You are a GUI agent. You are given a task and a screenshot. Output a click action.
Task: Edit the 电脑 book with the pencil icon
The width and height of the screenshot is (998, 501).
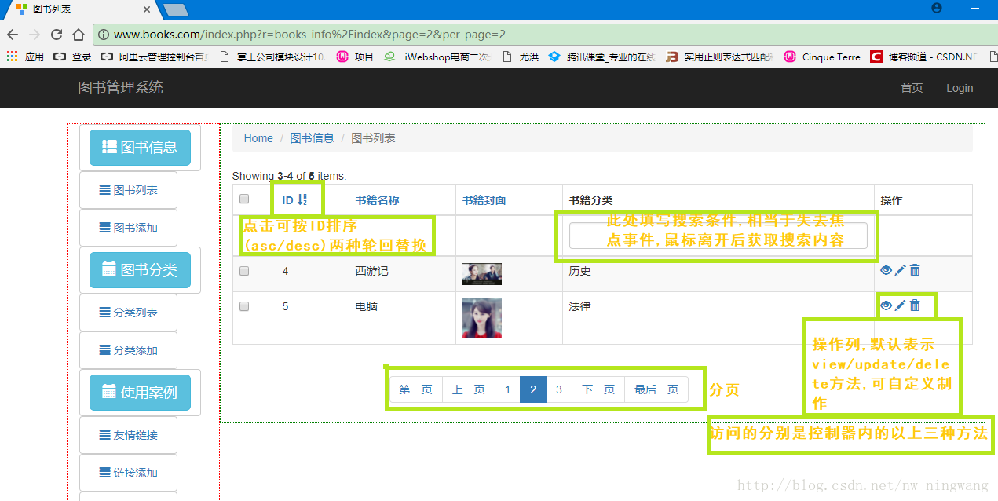[901, 305]
